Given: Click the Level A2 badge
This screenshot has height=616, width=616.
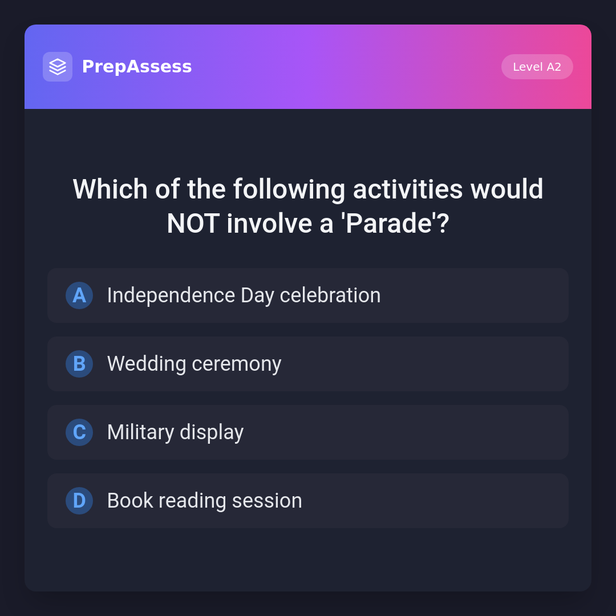Looking at the screenshot, I should pyautogui.click(x=537, y=67).
